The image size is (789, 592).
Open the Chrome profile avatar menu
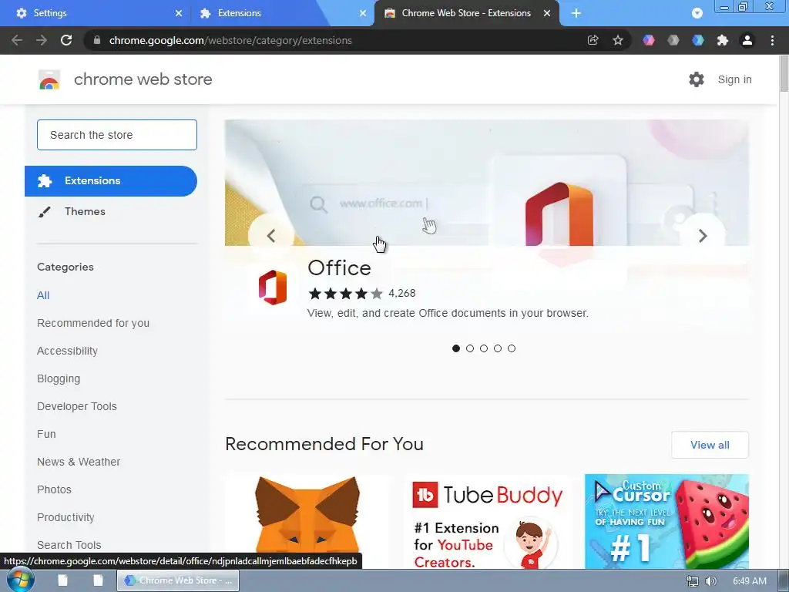747,40
